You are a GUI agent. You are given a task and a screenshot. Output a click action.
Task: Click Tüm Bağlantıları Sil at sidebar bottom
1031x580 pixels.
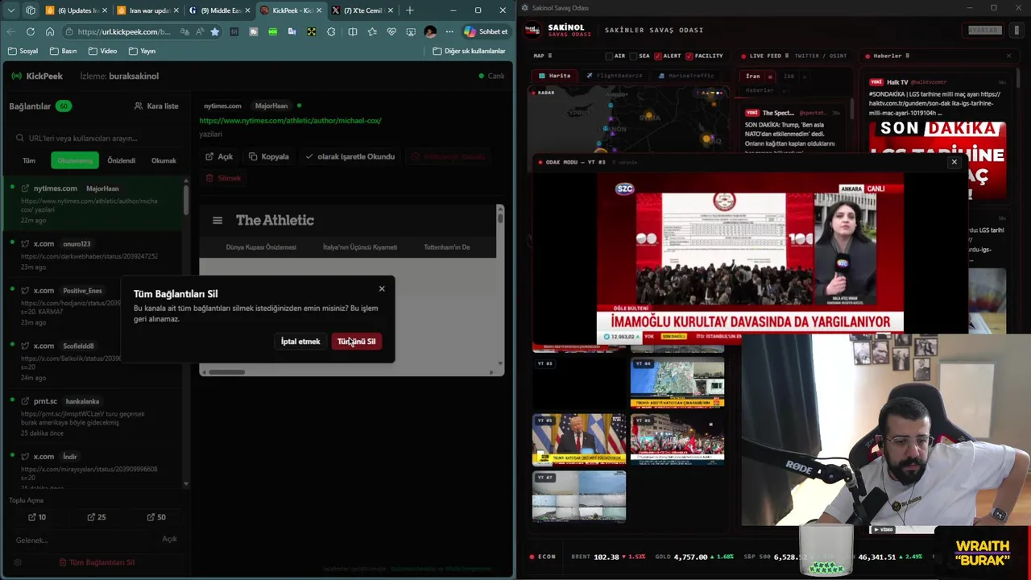(x=97, y=562)
